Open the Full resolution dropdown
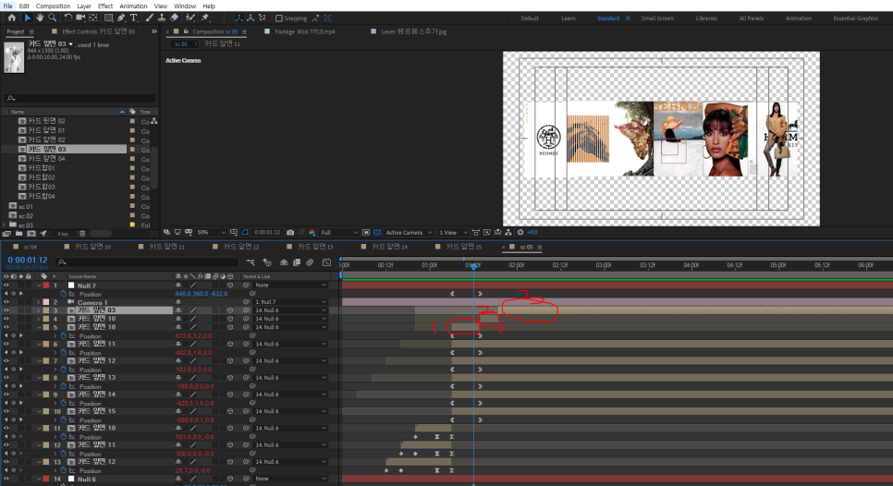 [x=339, y=232]
